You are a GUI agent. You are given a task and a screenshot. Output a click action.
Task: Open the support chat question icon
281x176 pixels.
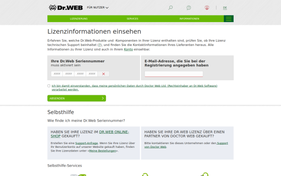coord(189,8)
